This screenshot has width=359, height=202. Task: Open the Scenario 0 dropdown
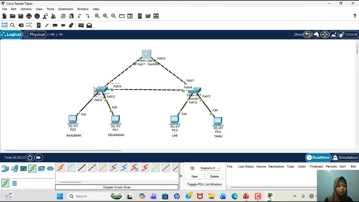(210, 168)
